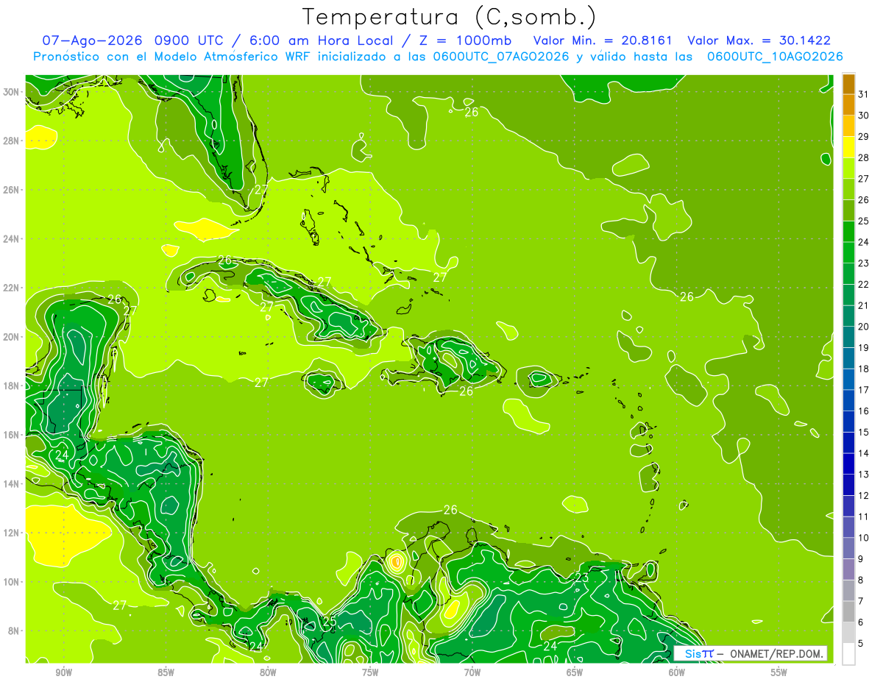The image size is (883, 682).
Task: Click the longitude axis label "90W"
Action: [63, 672]
